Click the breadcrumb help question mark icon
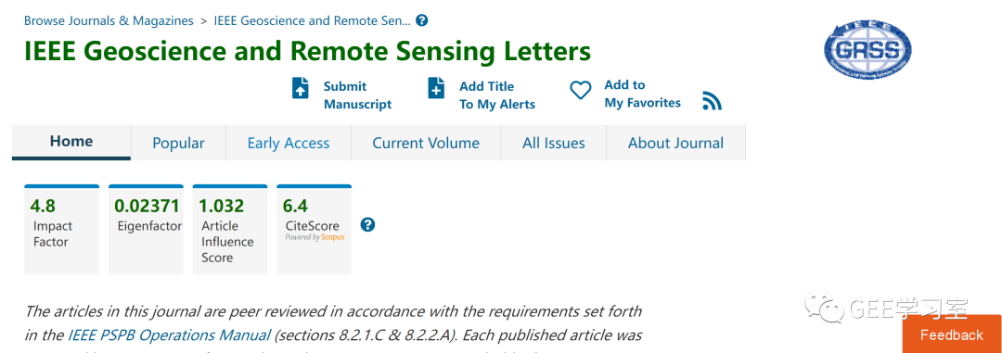 [x=422, y=20]
